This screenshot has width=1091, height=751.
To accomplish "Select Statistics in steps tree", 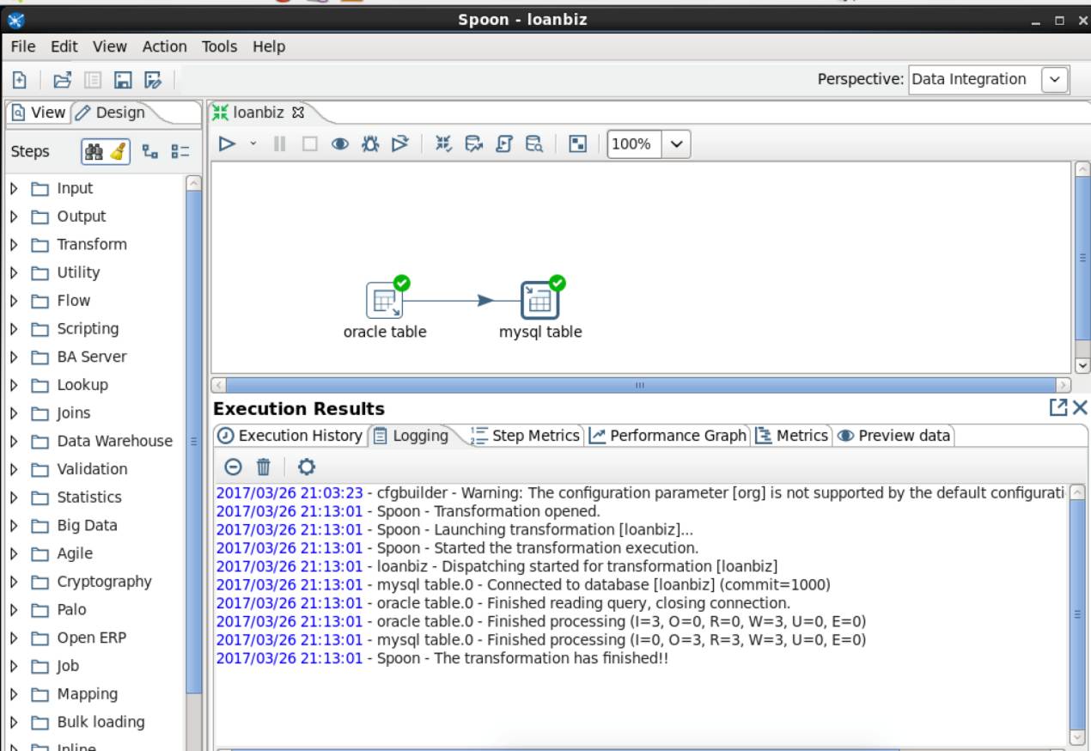I will [89, 498].
